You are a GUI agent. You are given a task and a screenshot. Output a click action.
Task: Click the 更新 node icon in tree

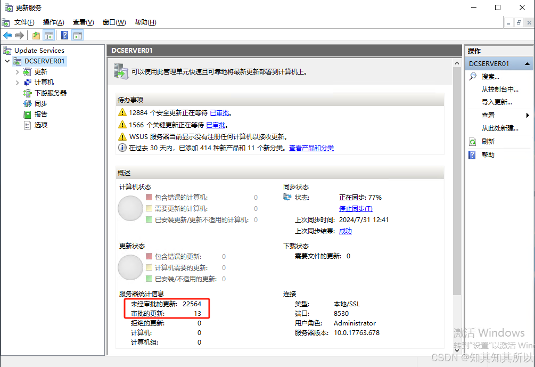point(27,72)
